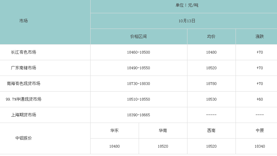Select the 华东 region header cell
Viewport: 277px width, 156px height.
[114, 131]
